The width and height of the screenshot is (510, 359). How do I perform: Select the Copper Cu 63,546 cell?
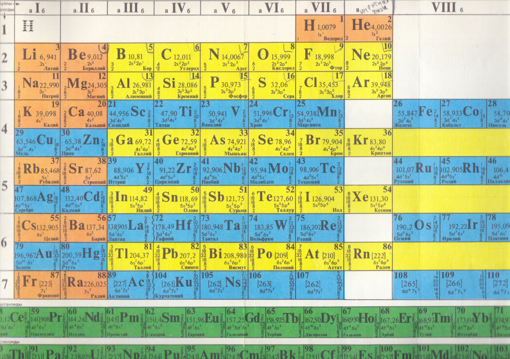click(x=37, y=143)
